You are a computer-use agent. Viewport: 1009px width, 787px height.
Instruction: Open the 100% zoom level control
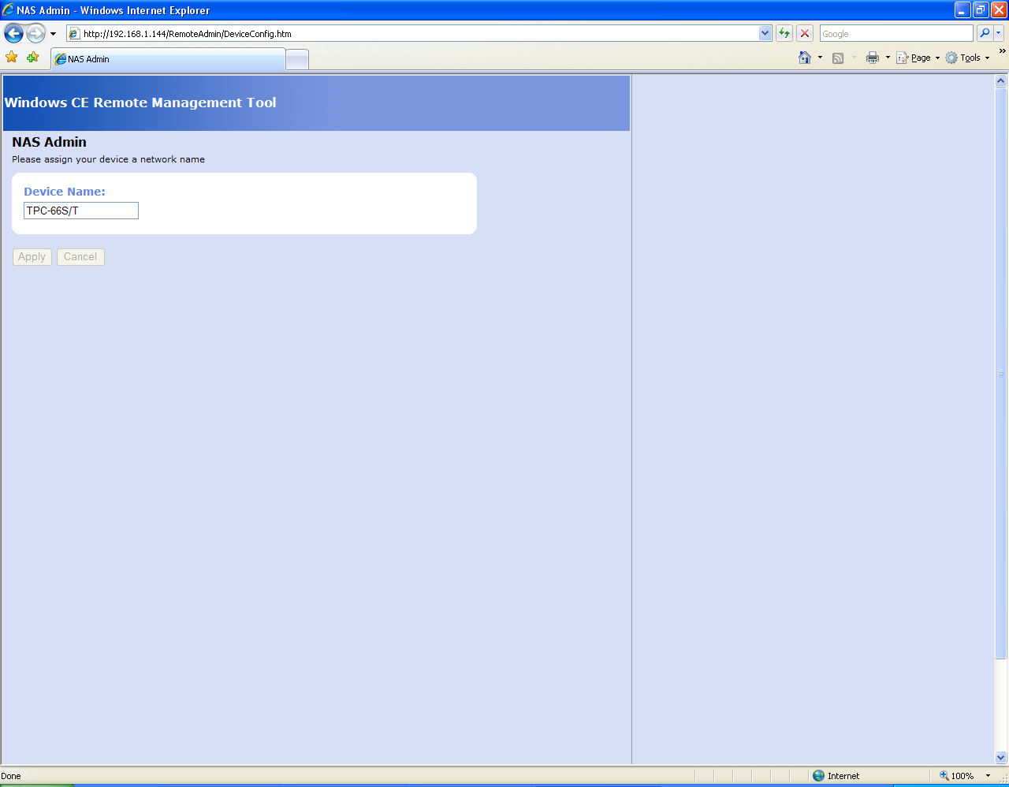point(956,776)
